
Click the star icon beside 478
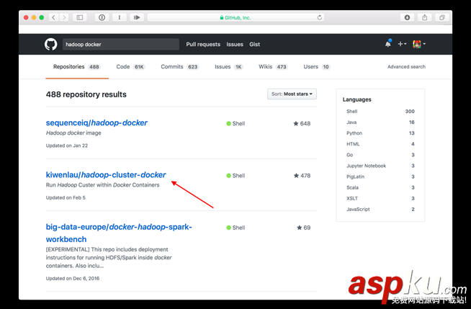296,175
